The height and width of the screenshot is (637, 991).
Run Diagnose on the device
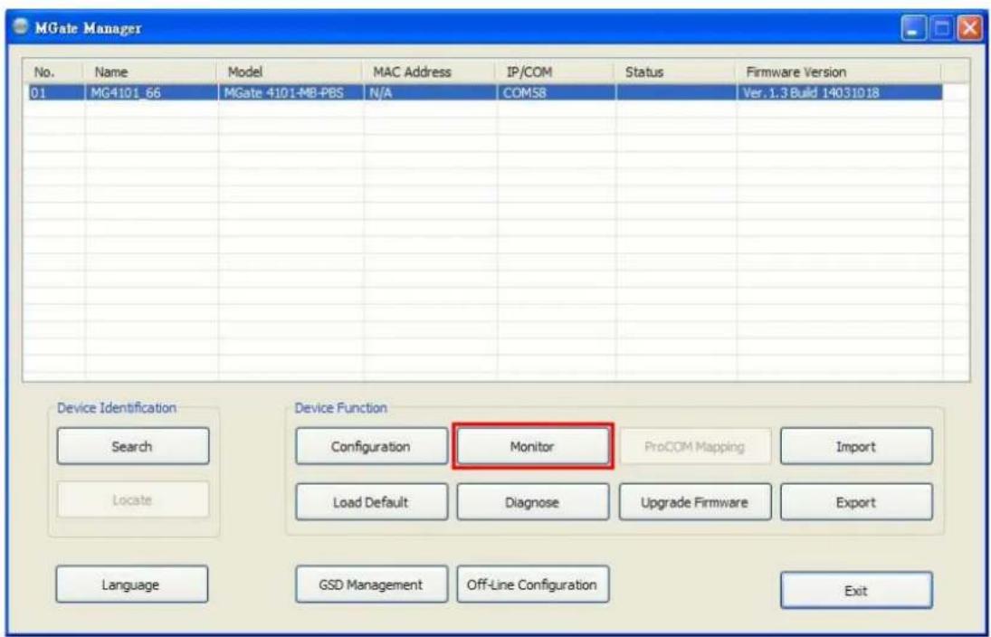coord(533,502)
